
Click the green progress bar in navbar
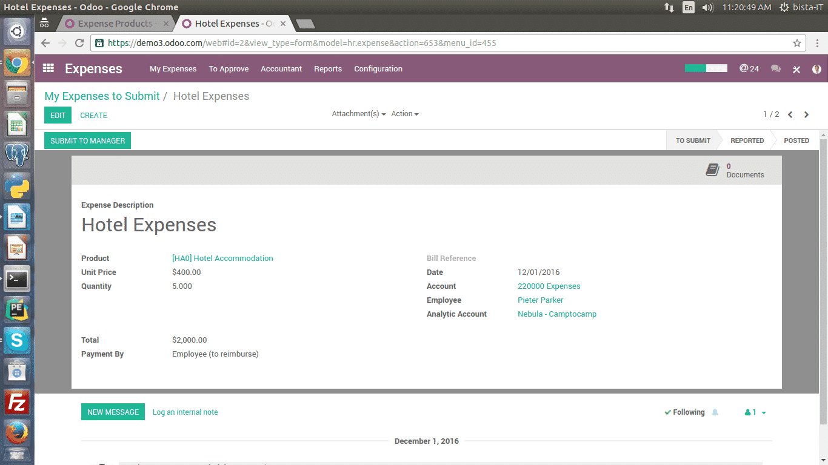pyautogui.click(x=706, y=68)
